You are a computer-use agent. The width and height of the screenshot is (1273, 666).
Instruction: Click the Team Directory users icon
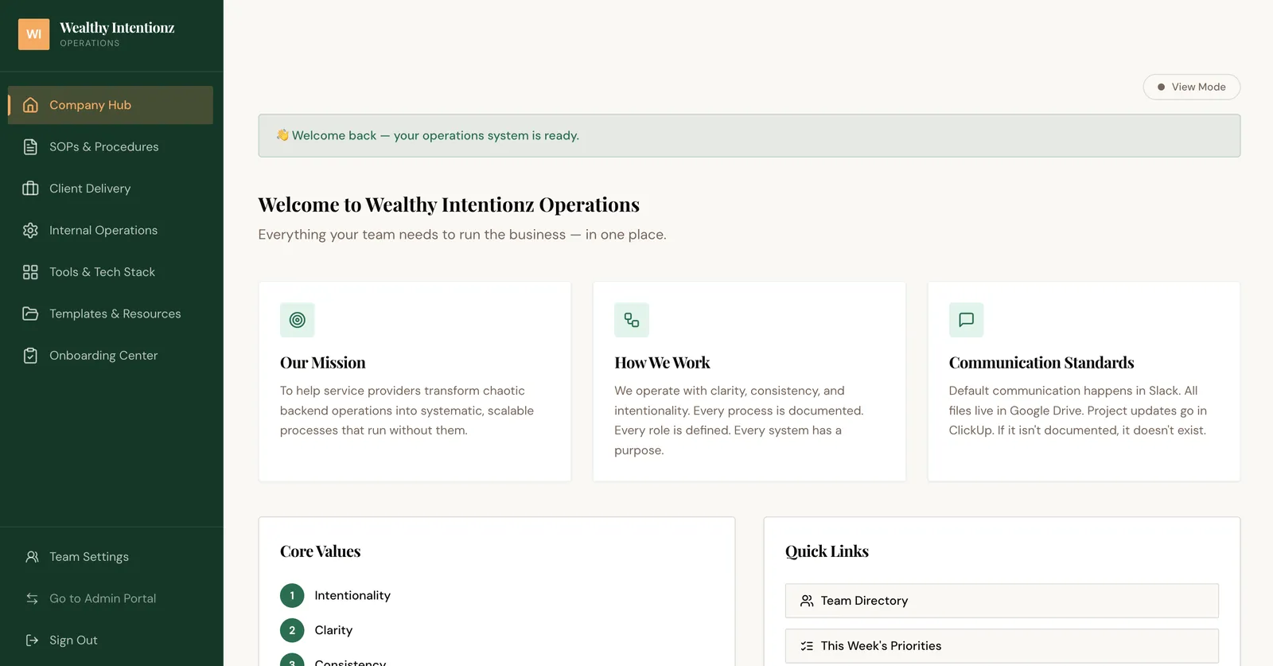click(807, 601)
